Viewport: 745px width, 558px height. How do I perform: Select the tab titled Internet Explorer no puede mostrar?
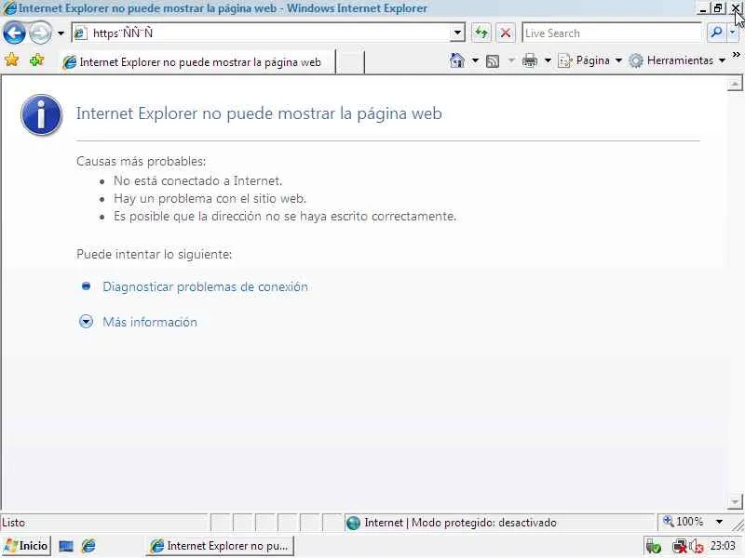tap(196, 62)
